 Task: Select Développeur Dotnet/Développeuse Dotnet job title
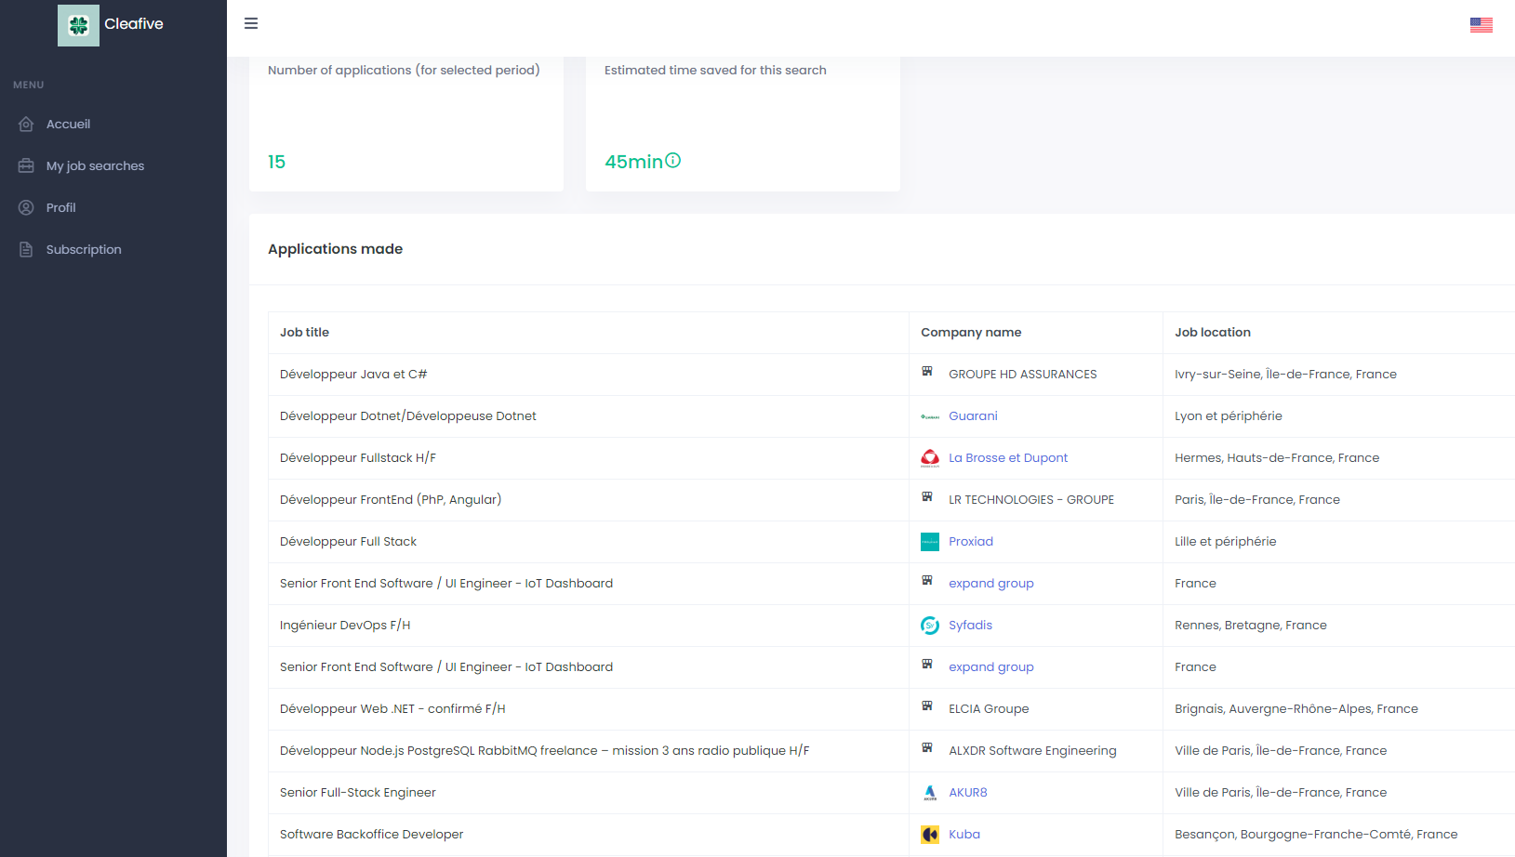pyautogui.click(x=408, y=416)
